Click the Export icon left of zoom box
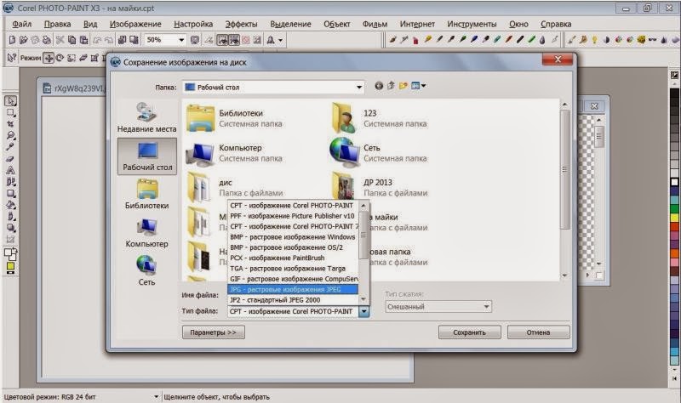 coord(134,40)
